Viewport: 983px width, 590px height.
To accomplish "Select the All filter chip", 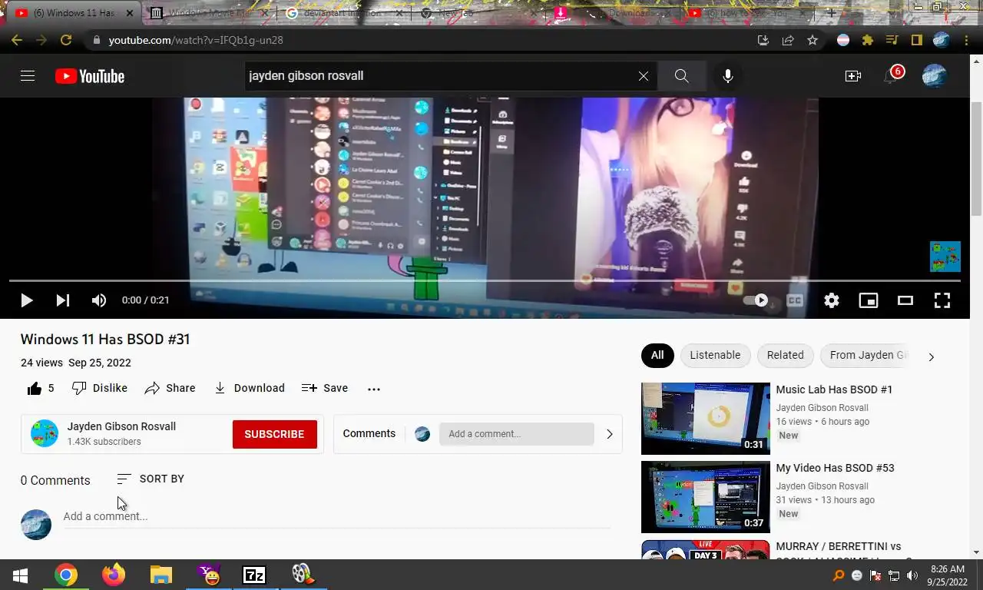I will (657, 355).
